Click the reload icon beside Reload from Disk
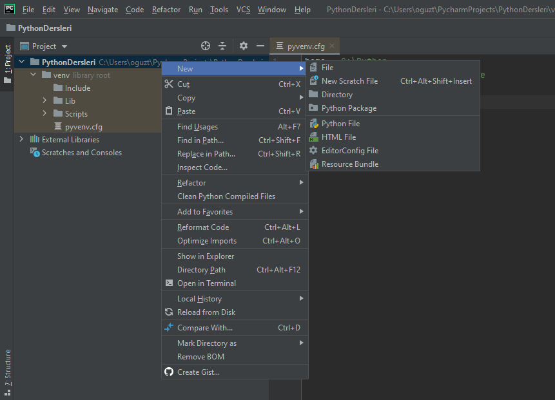Viewport: 555px width, 400px height. pos(169,312)
